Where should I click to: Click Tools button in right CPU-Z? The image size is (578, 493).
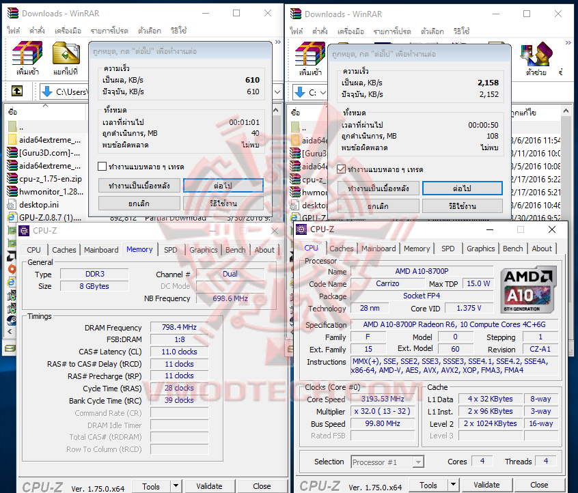point(428,485)
